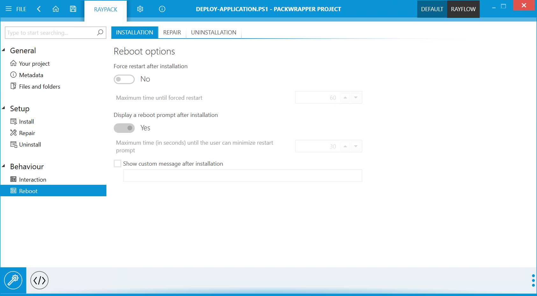Turn off the reboot prompt toggle
537x296 pixels.
(124, 128)
